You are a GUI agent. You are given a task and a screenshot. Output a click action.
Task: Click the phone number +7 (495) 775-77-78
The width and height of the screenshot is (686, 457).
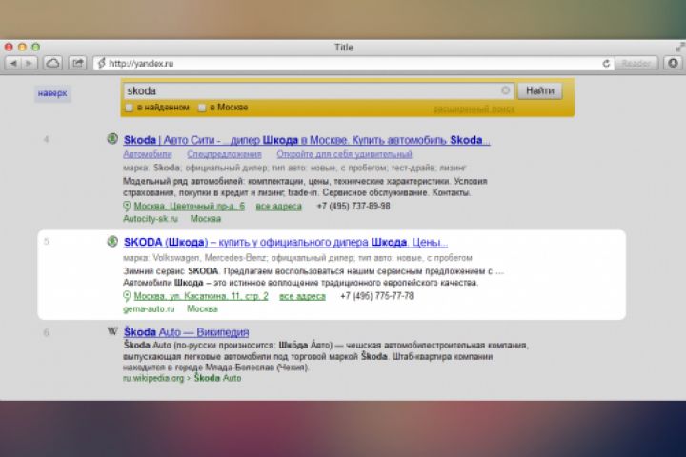(376, 296)
